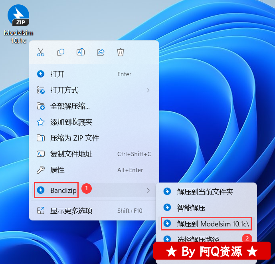Click the Ctrl+Shift+C shortcut label
Image resolution: width=275 pixels, height=264 pixels.
(134, 154)
